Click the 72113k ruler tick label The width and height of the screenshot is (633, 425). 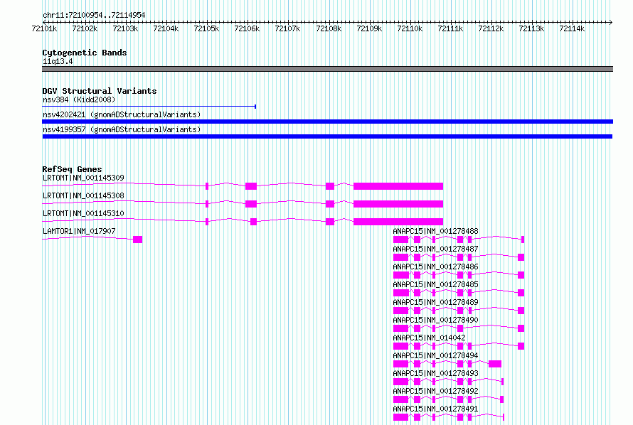point(531,28)
